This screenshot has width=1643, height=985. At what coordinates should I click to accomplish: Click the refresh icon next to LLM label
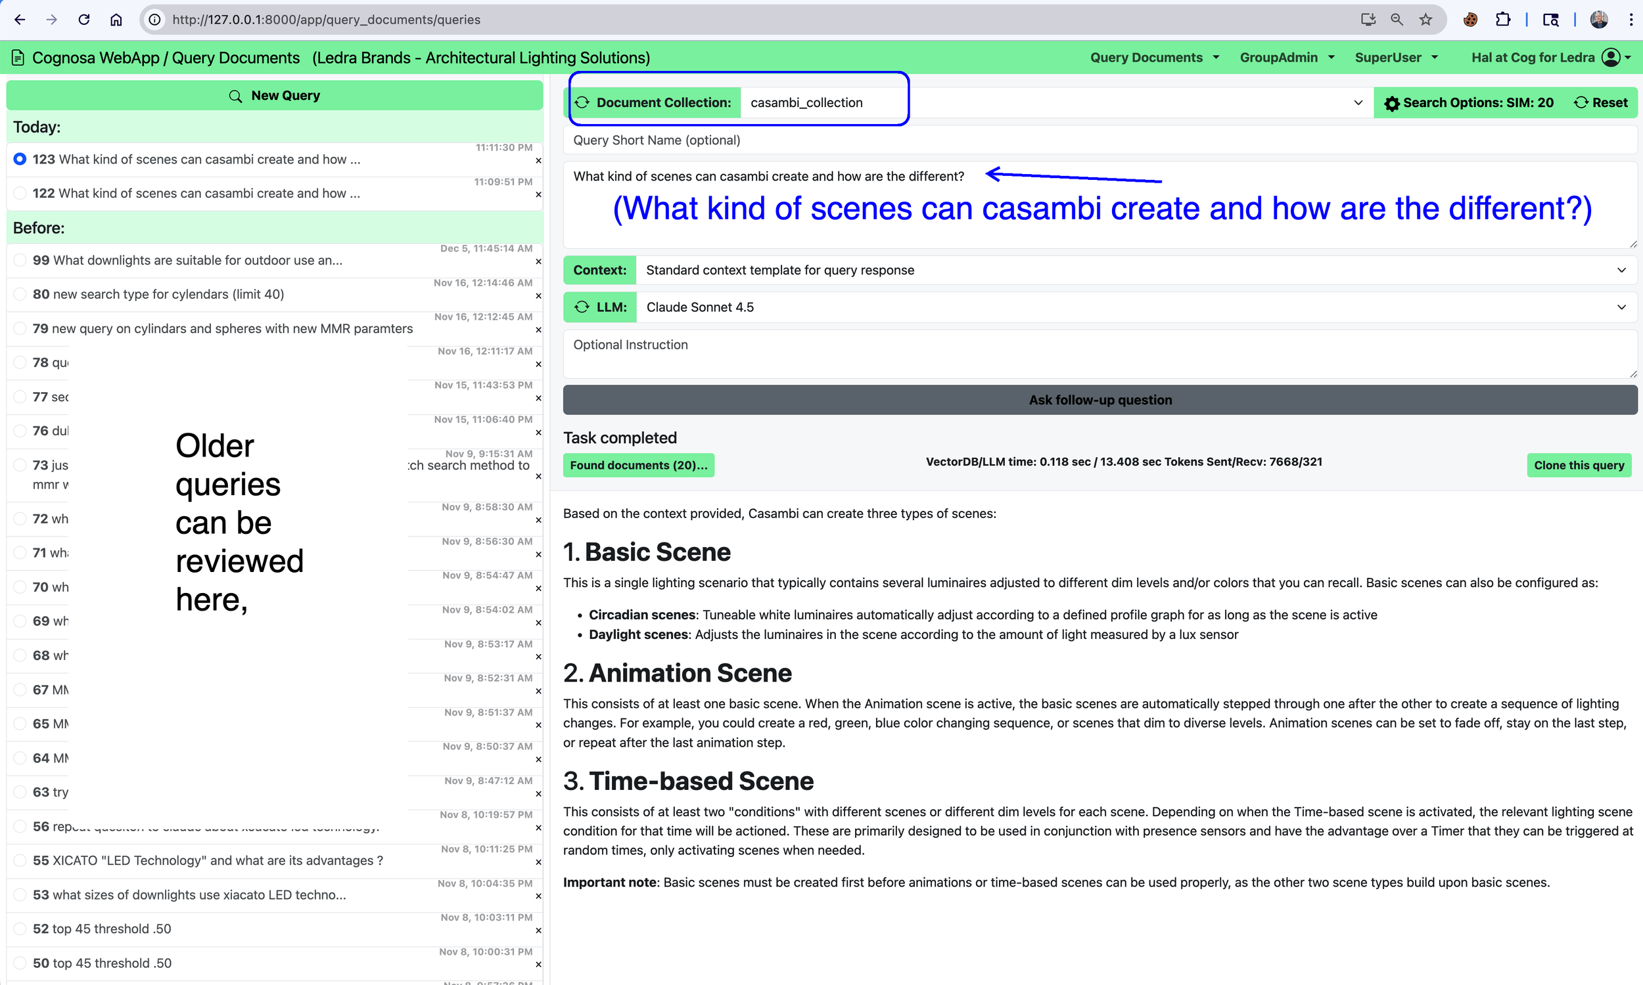coord(582,307)
